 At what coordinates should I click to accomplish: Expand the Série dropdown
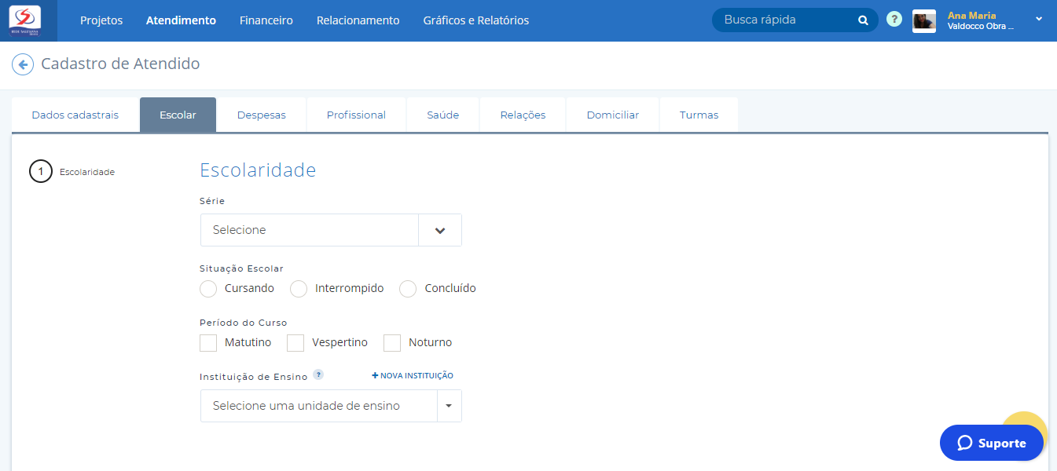(x=440, y=230)
